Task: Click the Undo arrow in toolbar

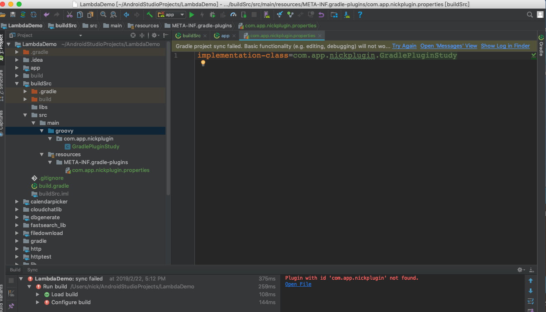Action: 46,15
